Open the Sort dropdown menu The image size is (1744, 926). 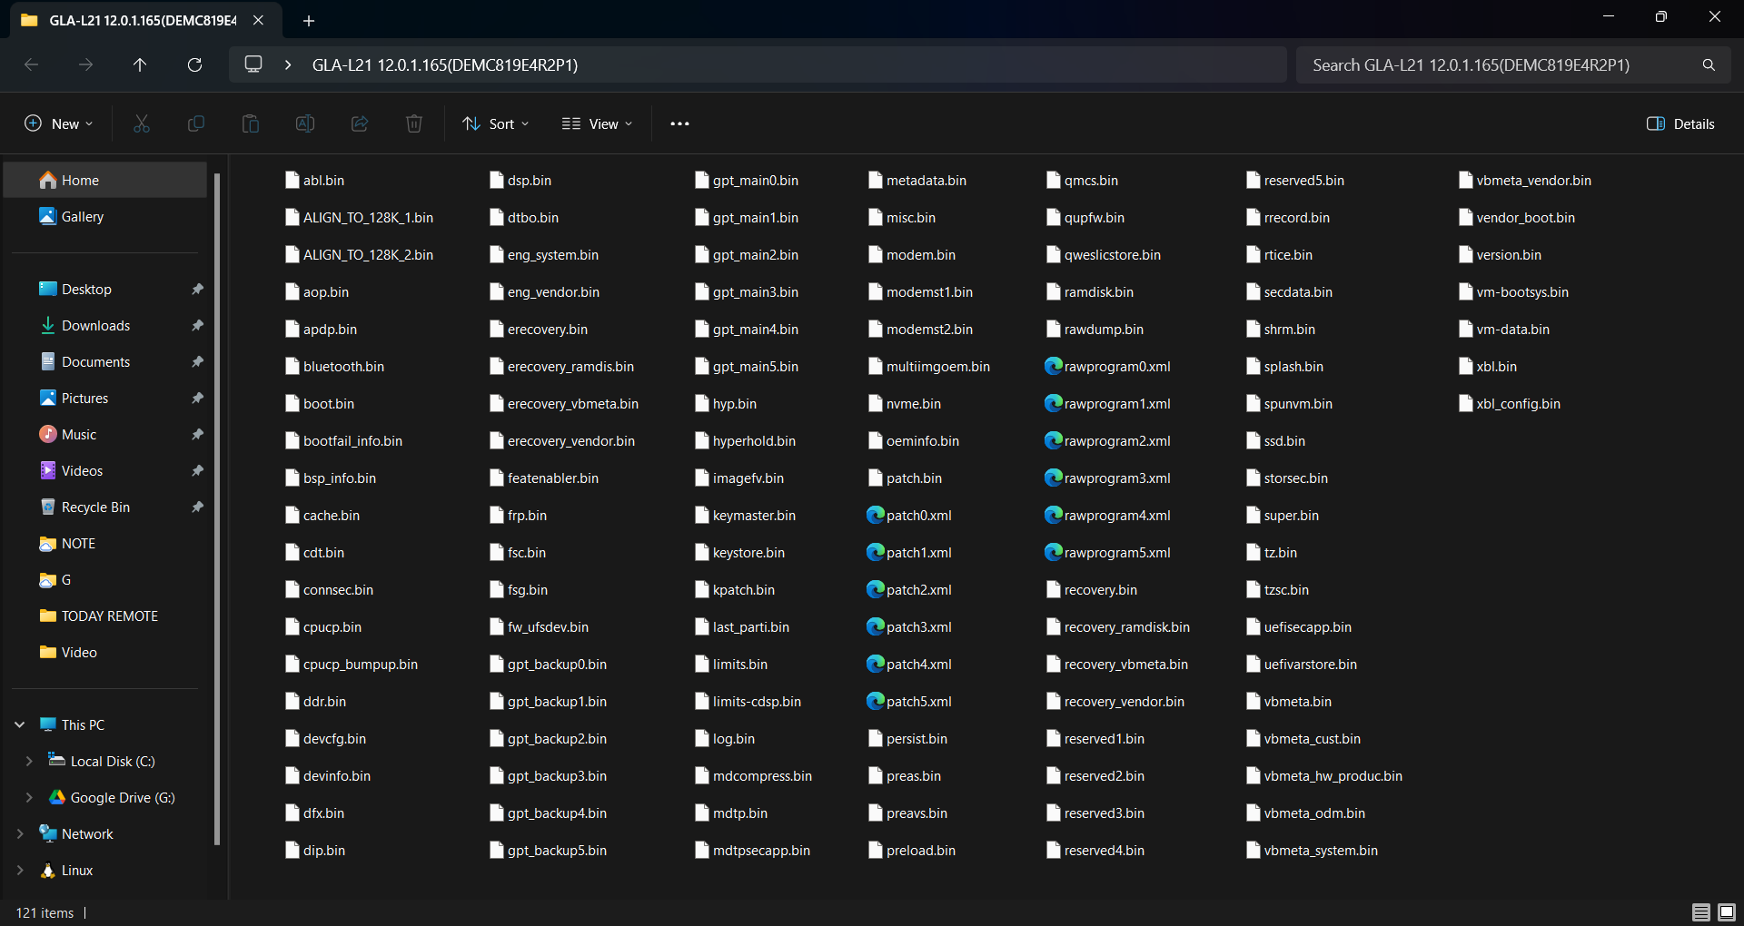[x=496, y=123]
